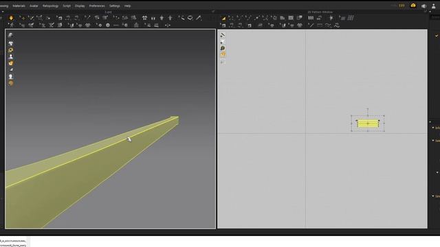Toggle the brown sphere icon in 3D viewport sidebar
440x247 pixels.
click(11, 83)
